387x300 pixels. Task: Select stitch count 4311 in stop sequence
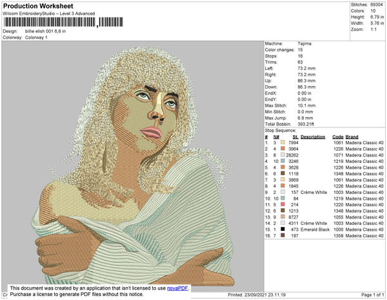(293, 223)
